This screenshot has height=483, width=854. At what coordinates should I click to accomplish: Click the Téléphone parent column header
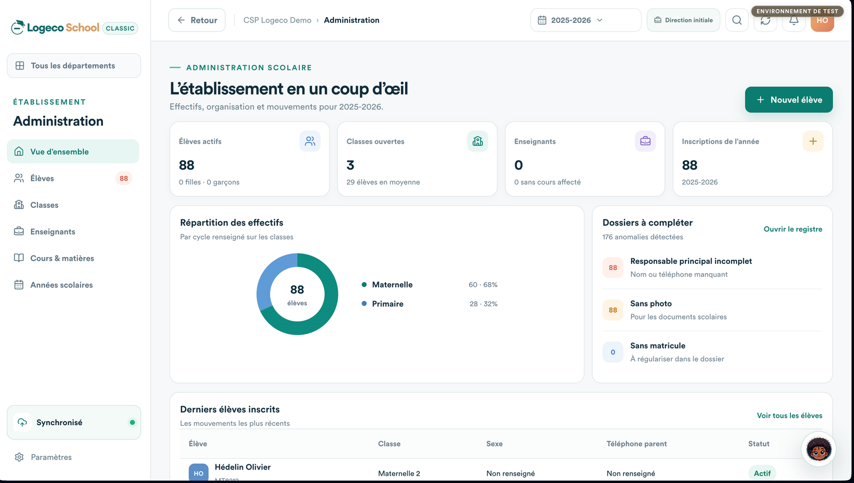click(637, 444)
